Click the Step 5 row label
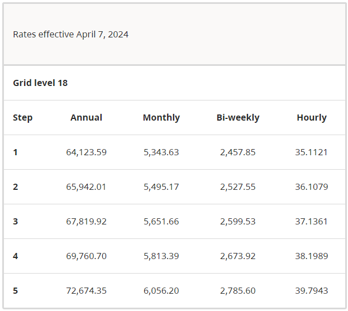Image resolution: width=348 pixels, height=311 pixels. 16,291
